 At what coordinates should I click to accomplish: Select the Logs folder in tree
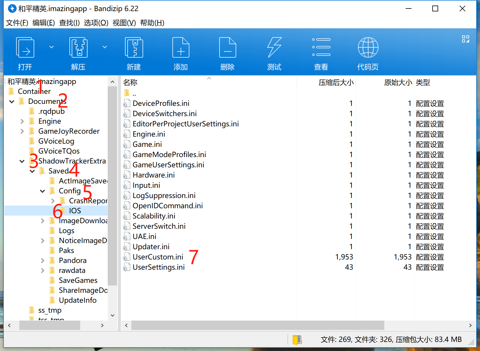click(x=66, y=231)
